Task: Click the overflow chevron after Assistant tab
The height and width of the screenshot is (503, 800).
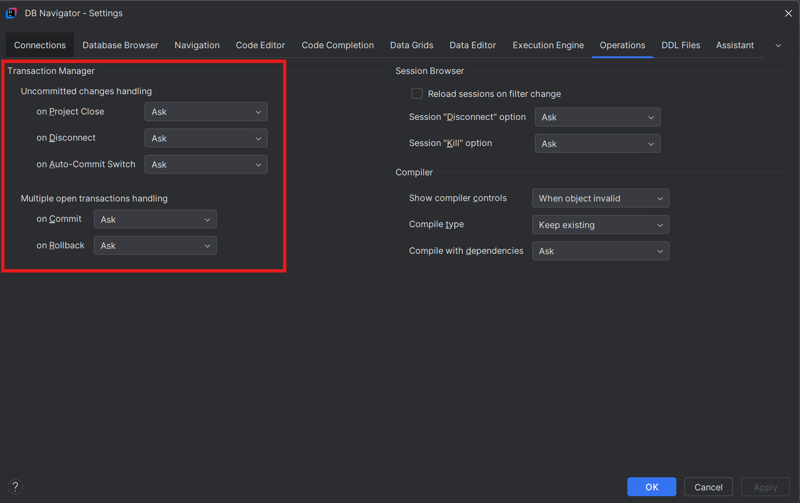Action: tap(778, 45)
